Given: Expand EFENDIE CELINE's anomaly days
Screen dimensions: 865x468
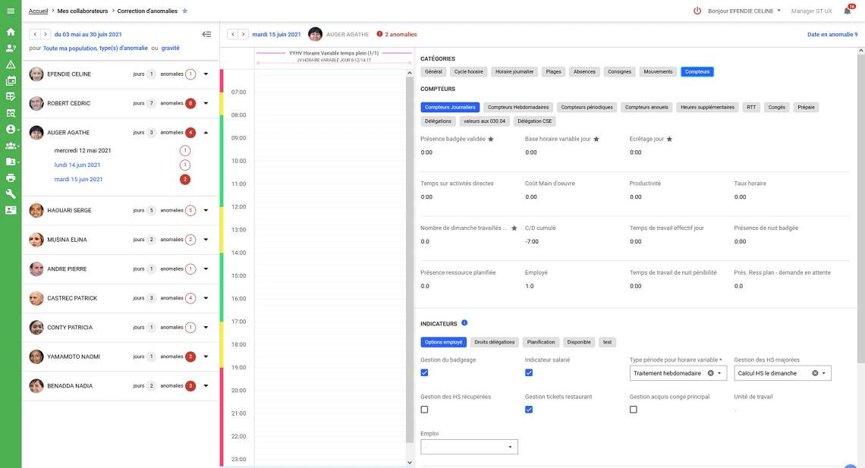Looking at the screenshot, I should pos(206,74).
